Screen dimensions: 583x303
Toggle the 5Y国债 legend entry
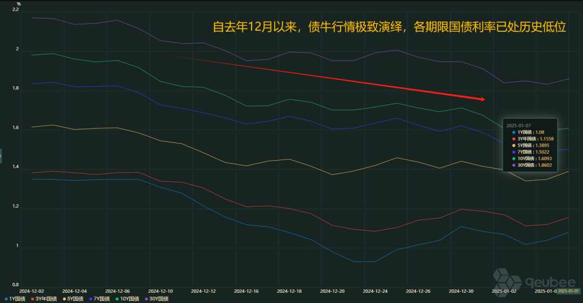pos(73,299)
